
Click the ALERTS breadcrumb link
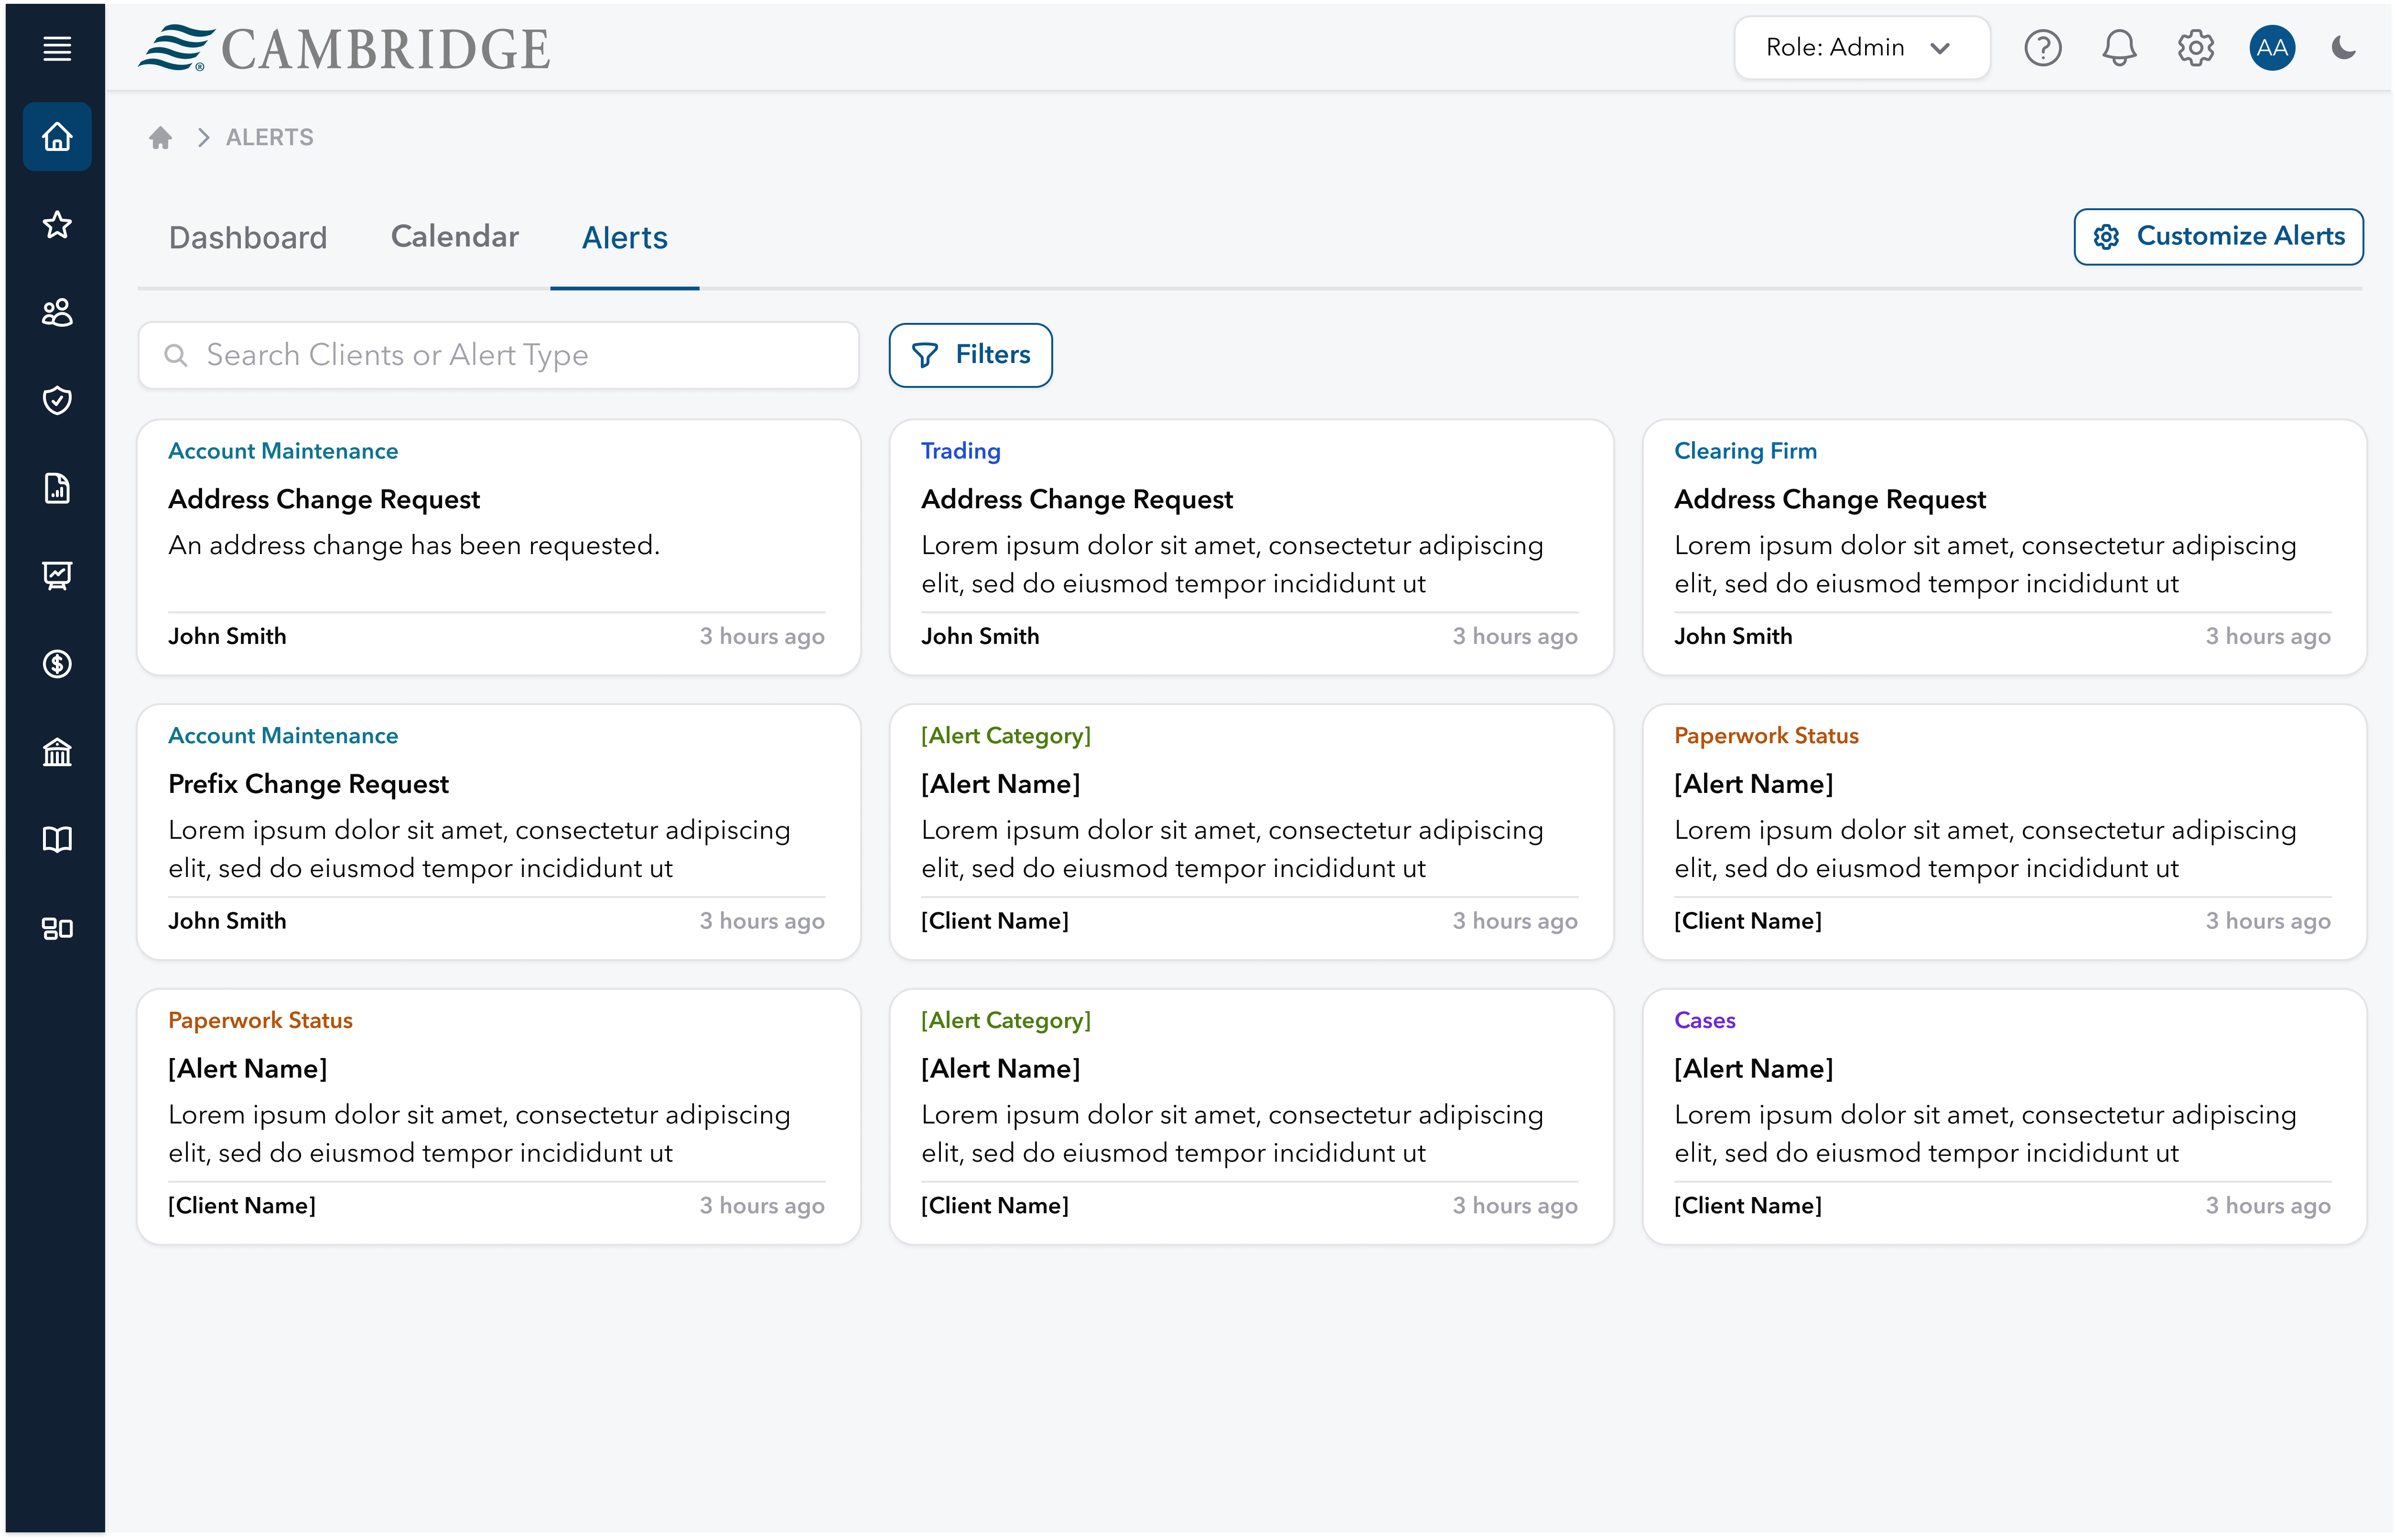click(269, 137)
